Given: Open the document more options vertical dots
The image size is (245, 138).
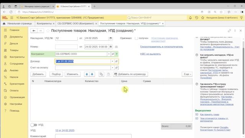Looking at the screenshot, I should pyautogui.click(x=235, y=31).
